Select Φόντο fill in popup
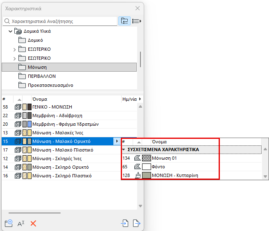This screenshot has height=231, width=269. 192,167
